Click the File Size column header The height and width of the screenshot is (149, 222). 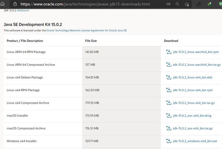(x=91, y=41)
